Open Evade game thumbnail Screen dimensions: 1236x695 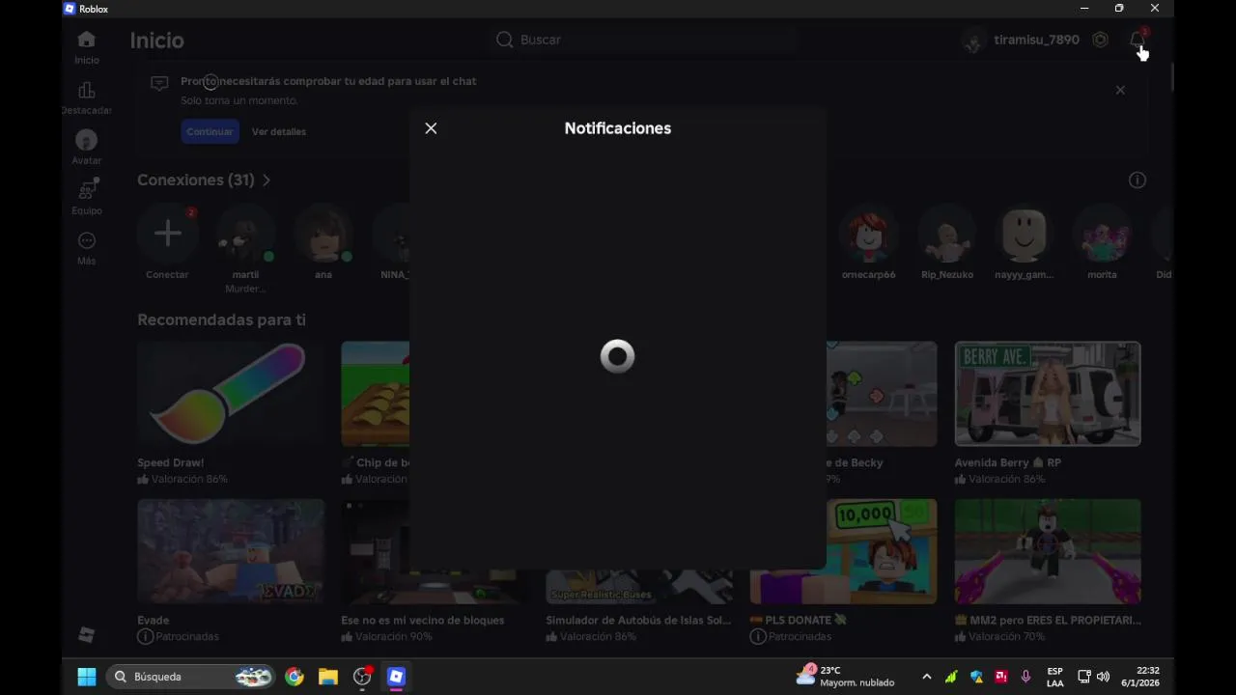231,551
